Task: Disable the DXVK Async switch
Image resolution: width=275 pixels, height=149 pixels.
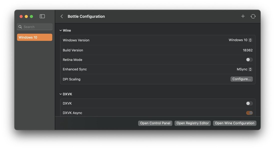Action: (x=249, y=113)
